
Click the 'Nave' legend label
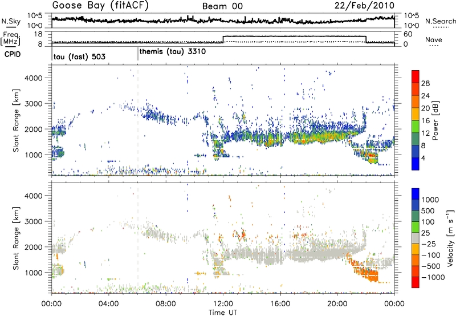coord(434,39)
